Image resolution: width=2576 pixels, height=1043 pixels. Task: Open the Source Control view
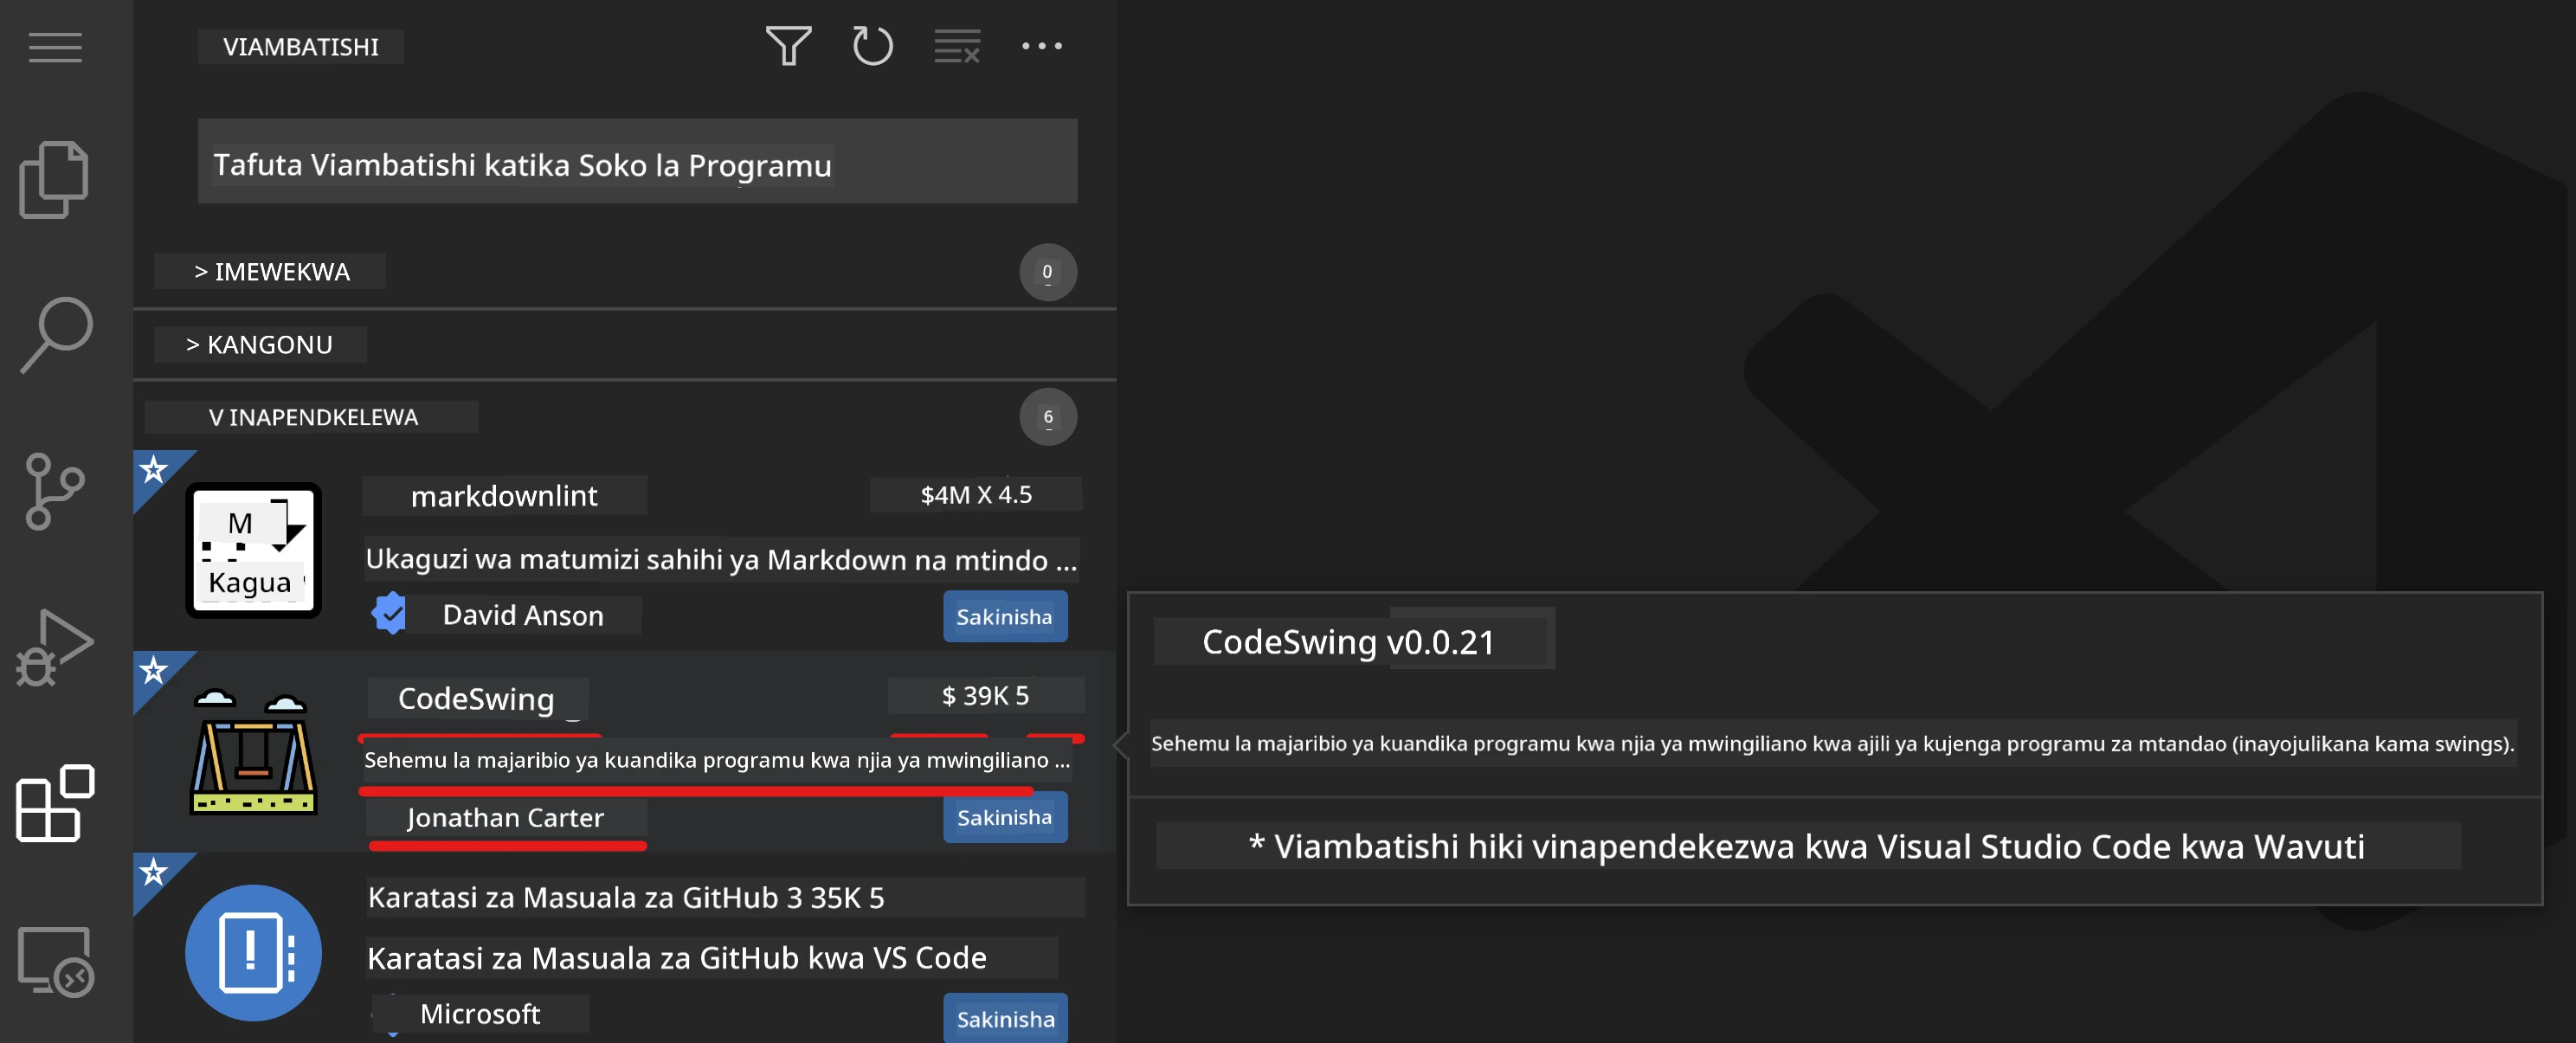tap(54, 491)
